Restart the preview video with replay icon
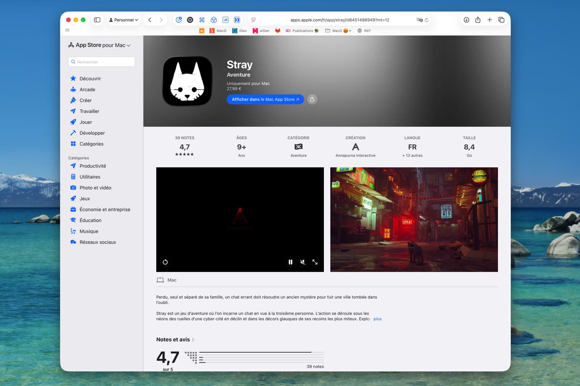 point(165,262)
